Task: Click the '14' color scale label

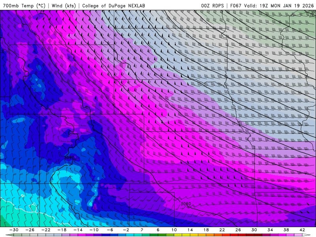Action: pos(190,230)
